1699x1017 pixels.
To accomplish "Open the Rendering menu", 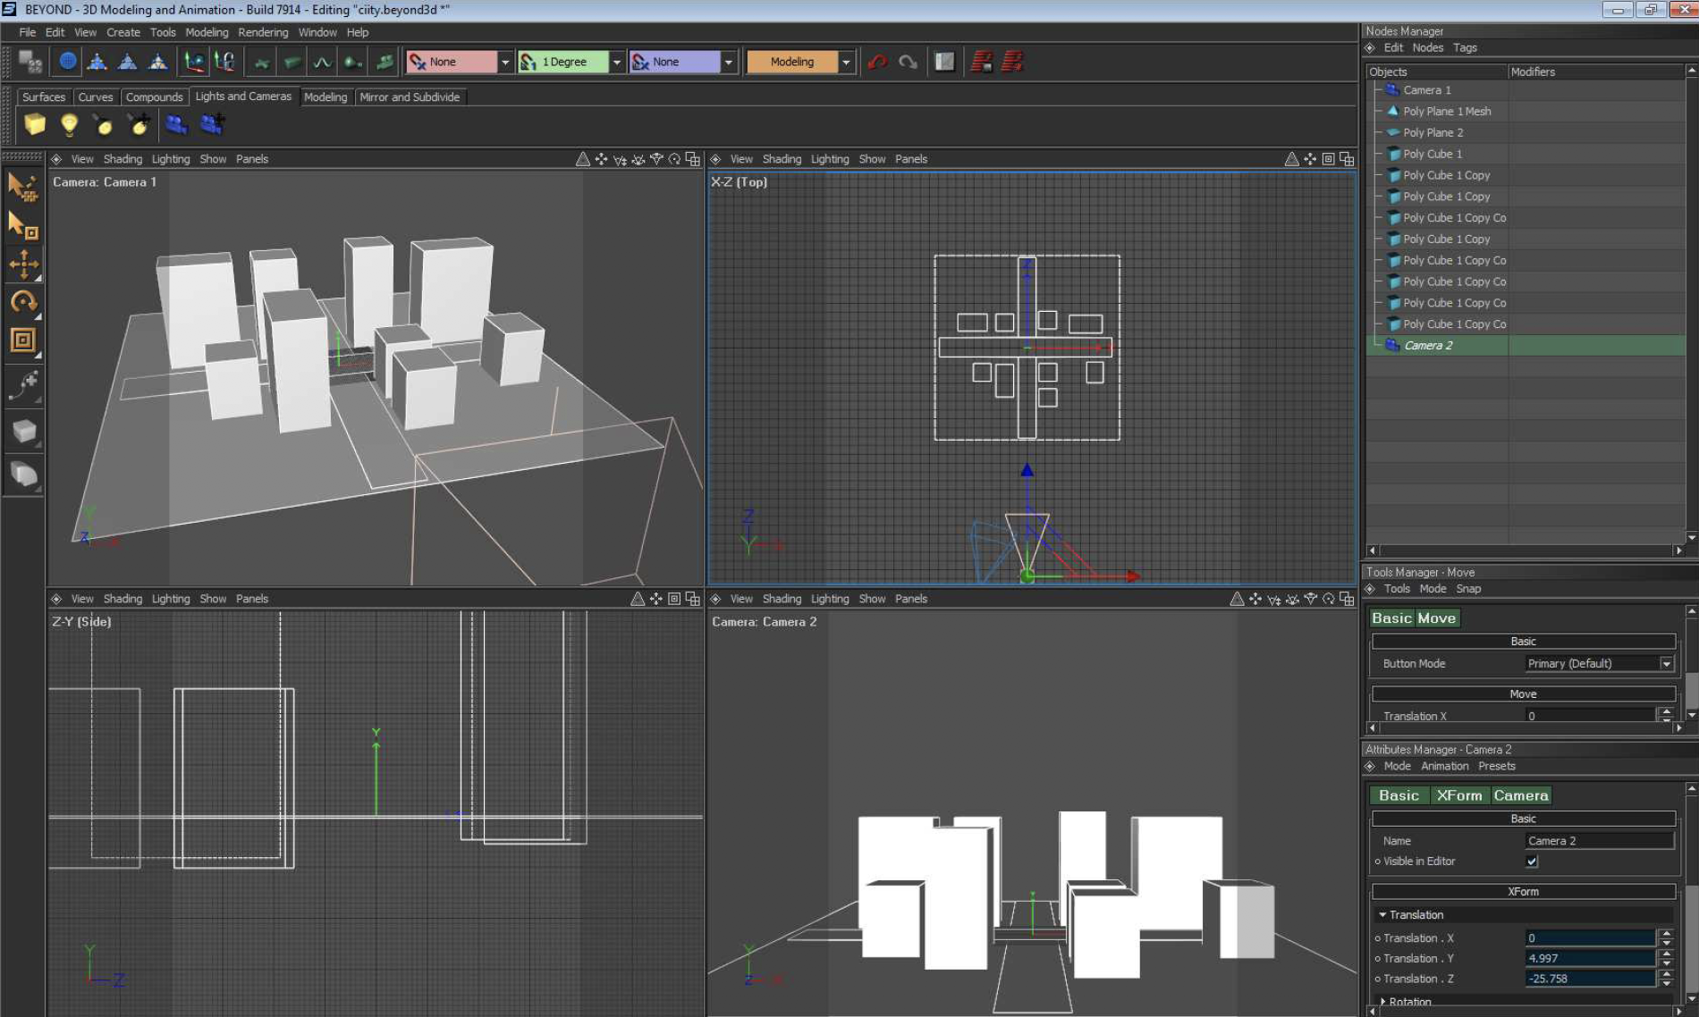I will tap(263, 32).
